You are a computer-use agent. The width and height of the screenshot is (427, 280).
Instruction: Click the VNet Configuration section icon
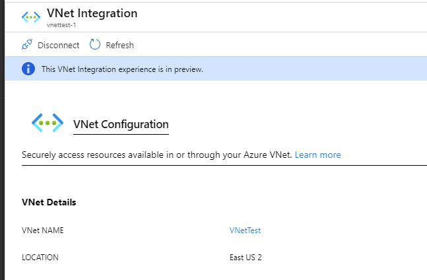tap(48, 123)
